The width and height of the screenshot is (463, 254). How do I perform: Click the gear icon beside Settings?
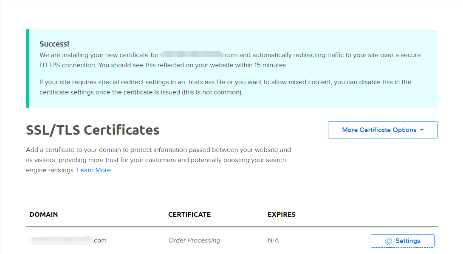point(388,241)
